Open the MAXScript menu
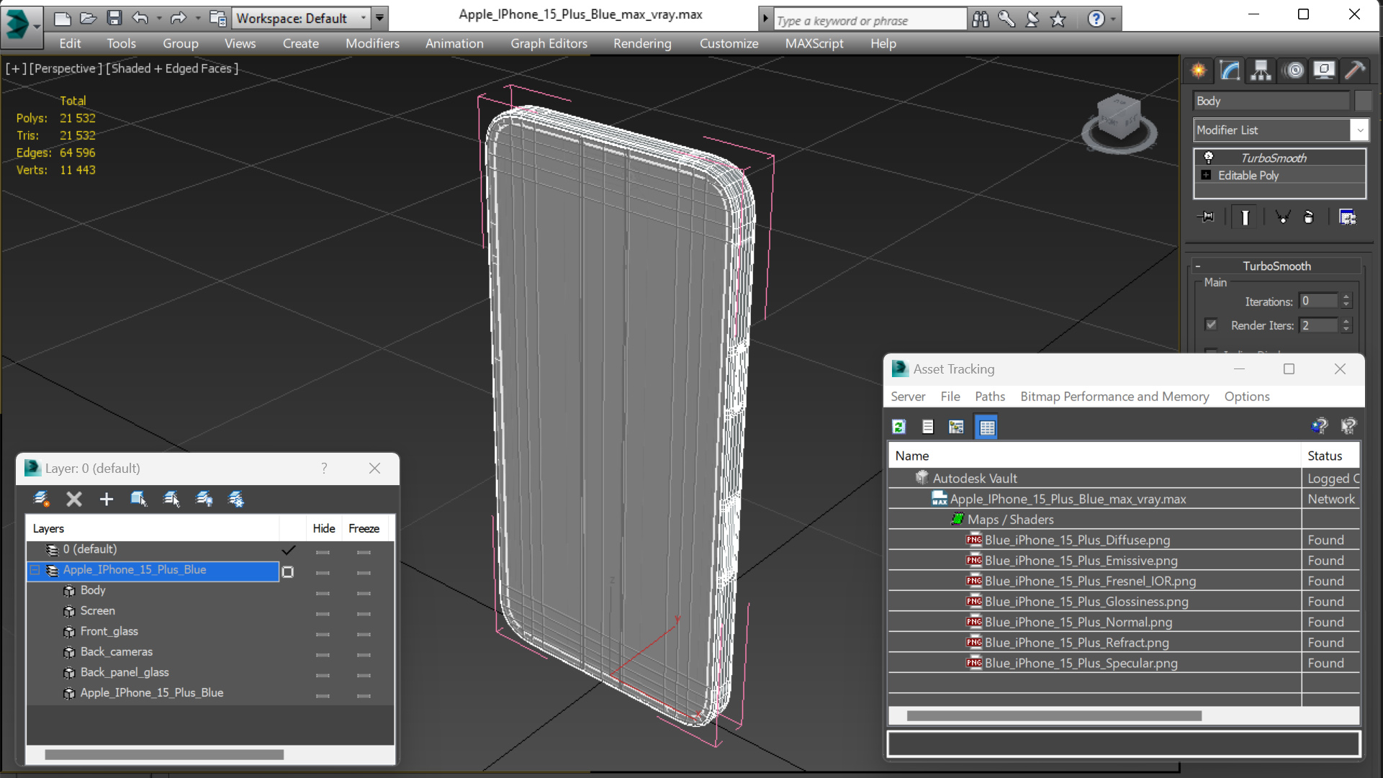The width and height of the screenshot is (1383, 778). [814, 43]
